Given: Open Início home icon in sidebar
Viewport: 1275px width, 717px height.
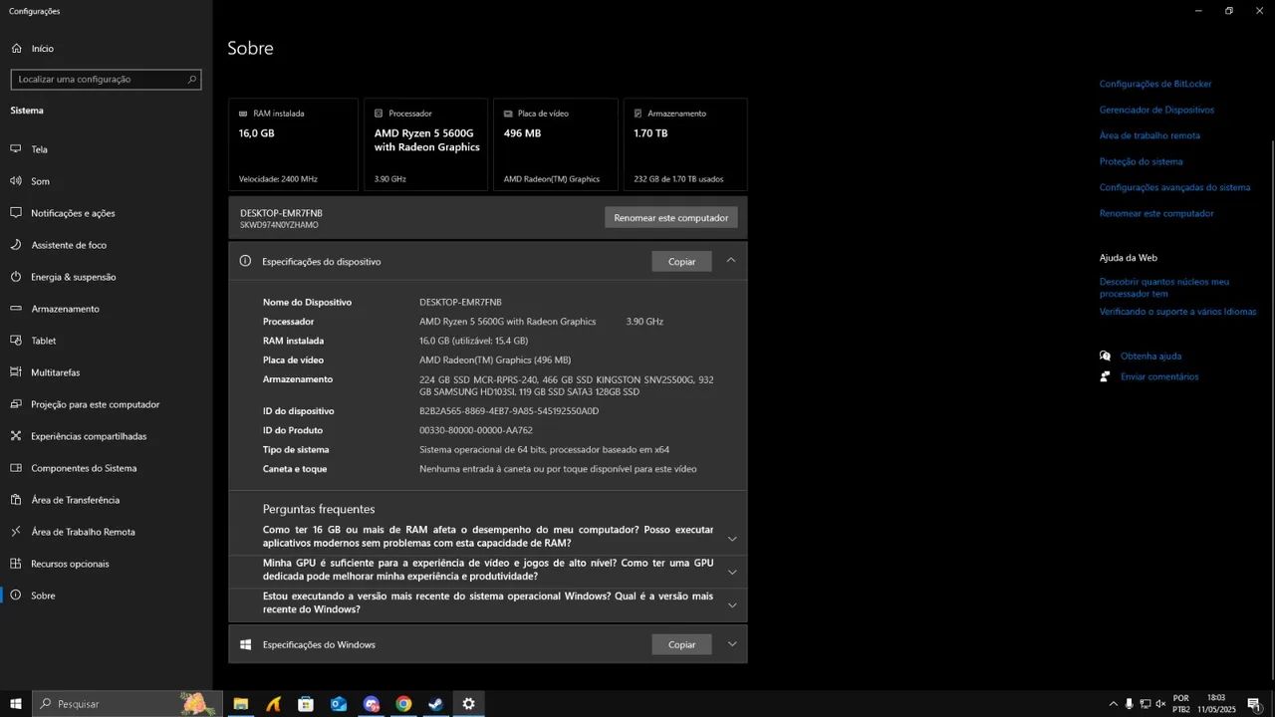Looking at the screenshot, I should pos(16,48).
